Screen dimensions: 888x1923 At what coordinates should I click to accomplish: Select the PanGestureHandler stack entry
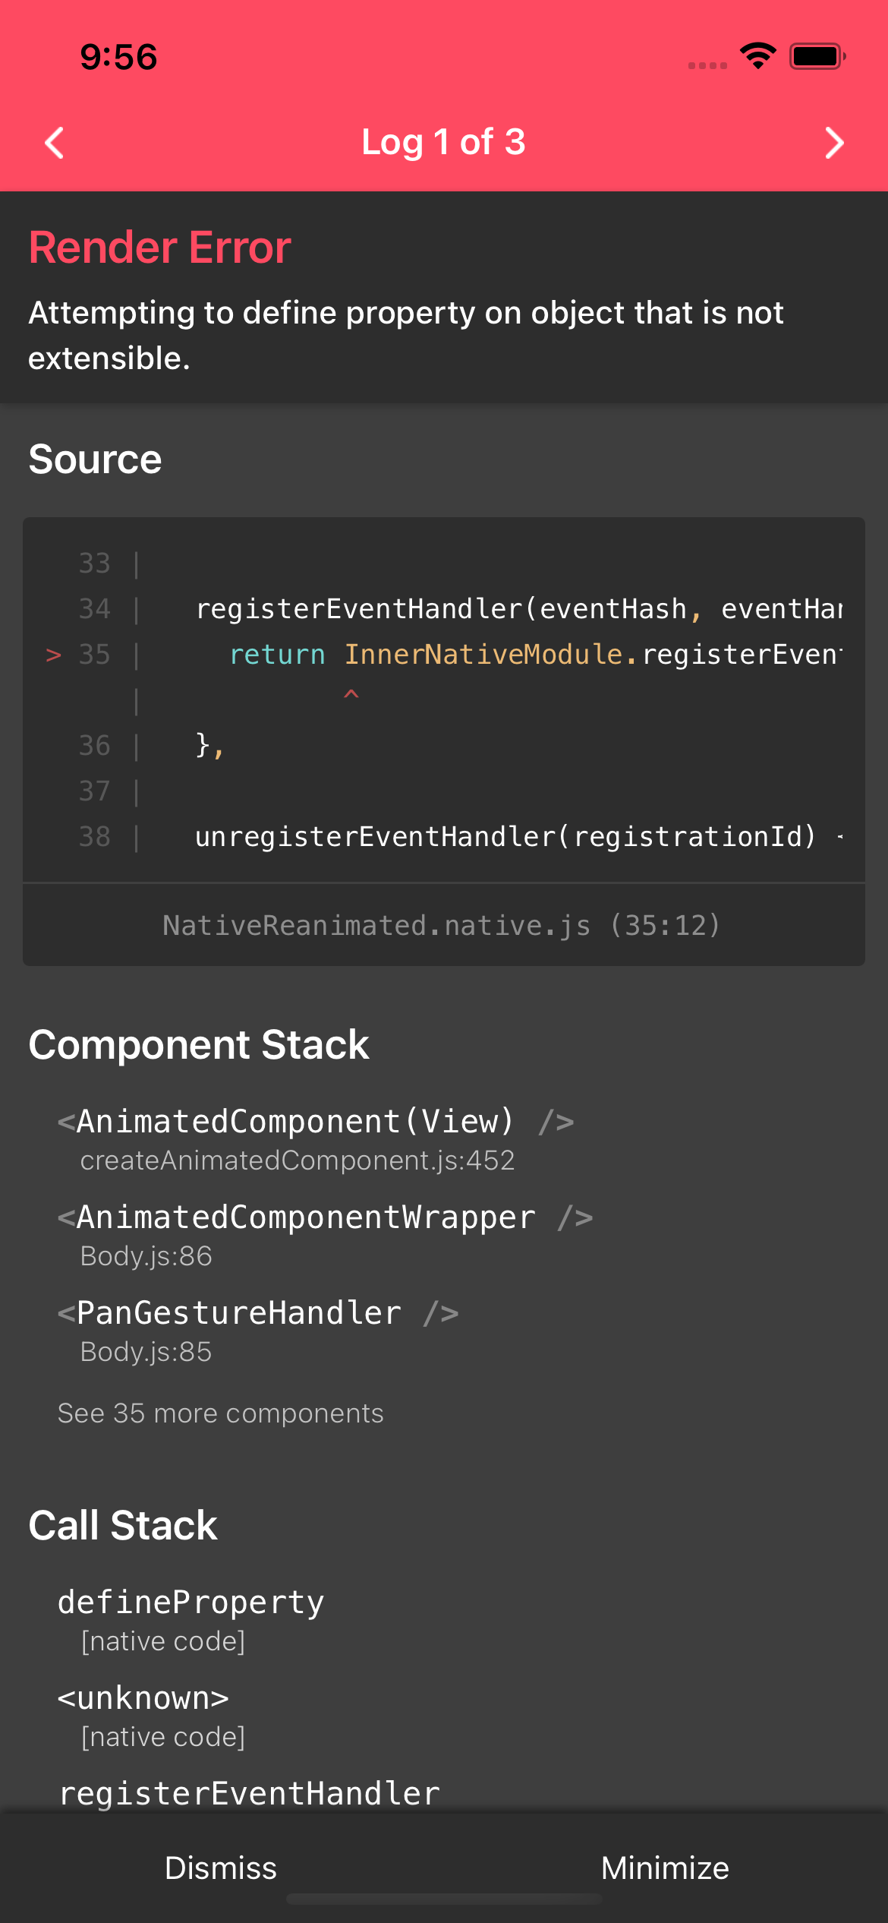tap(258, 1312)
